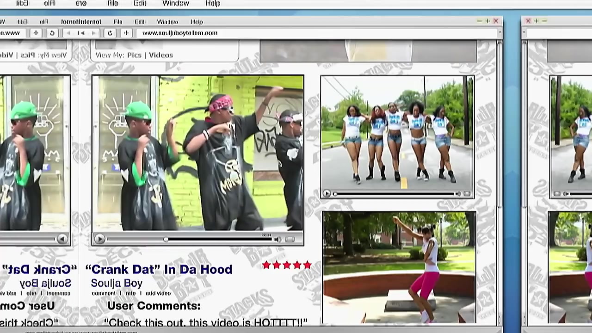Click the "Check this out" comment text
592x333 pixels.
206,322
